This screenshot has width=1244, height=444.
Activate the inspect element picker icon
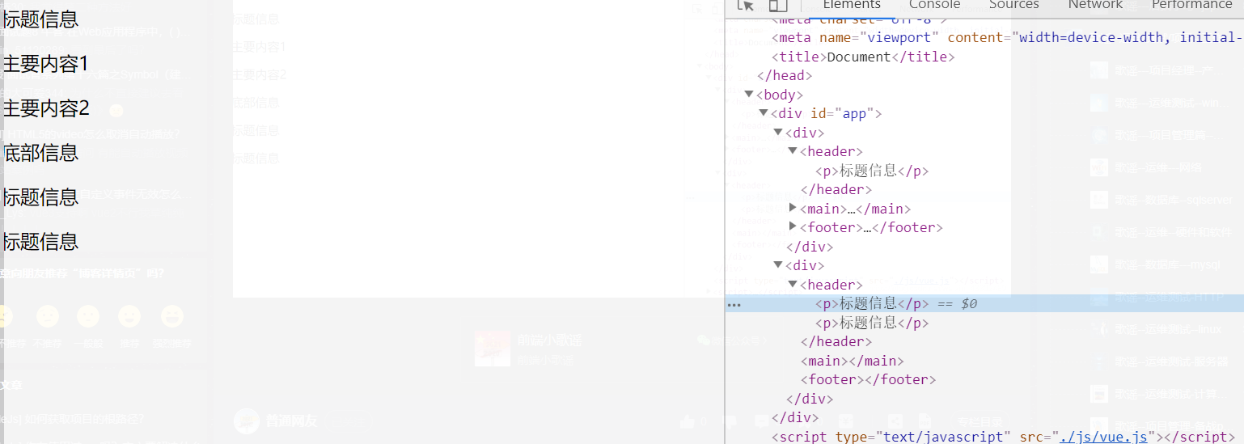coord(746,5)
